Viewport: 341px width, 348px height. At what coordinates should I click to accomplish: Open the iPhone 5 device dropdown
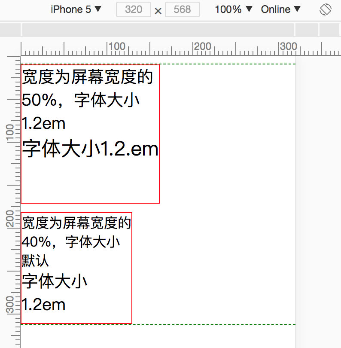click(76, 9)
